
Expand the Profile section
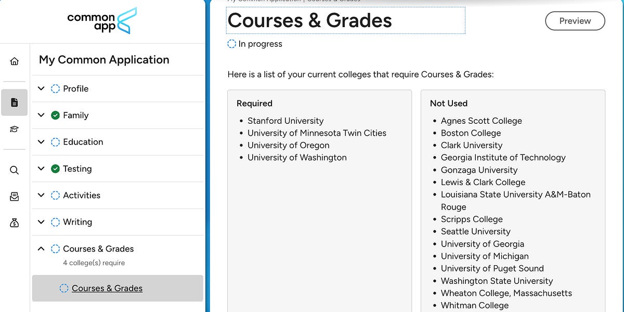41,88
